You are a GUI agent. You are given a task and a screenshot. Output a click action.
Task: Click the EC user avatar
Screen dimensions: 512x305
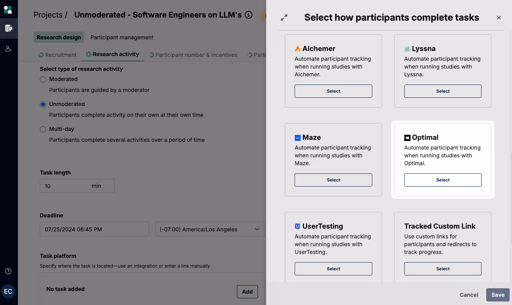[x=8, y=291]
